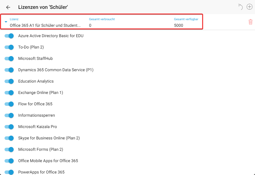Click the Exchange Online (Plan 1) label
The width and height of the screenshot is (255, 175).
point(40,92)
